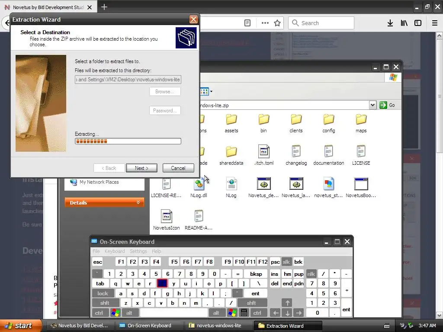The width and height of the screenshot is (443, 332).
Task: Open File menu in On-Screen Keyboard
Action: point(96,251)
